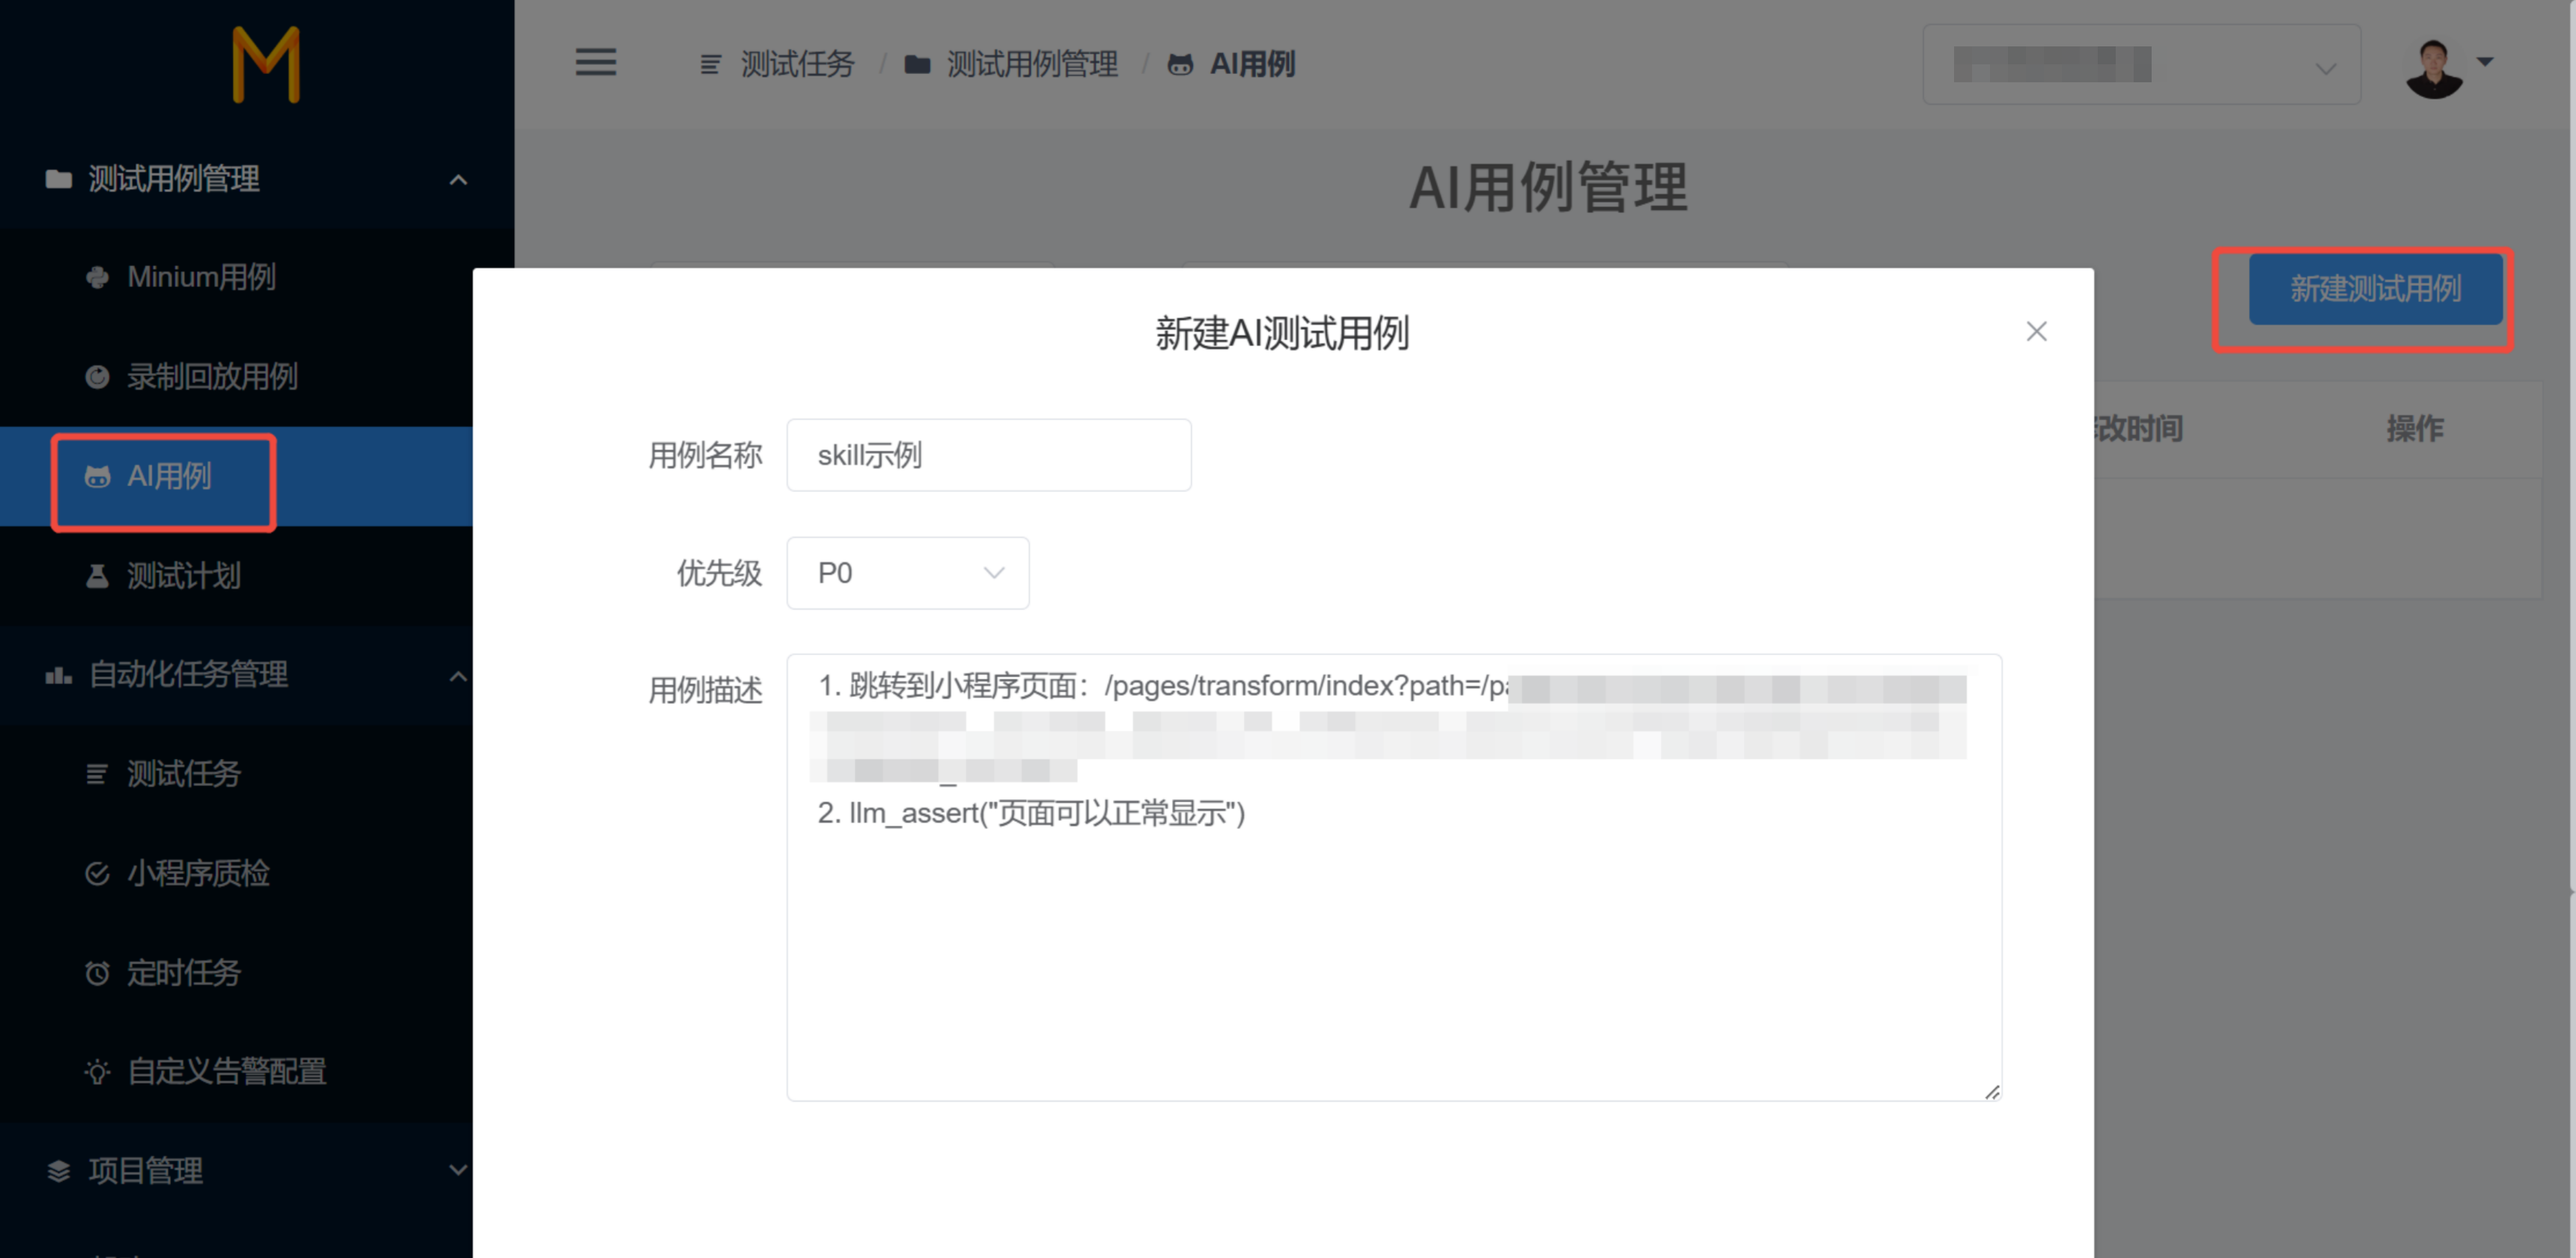Screen dimensions: 2576x1258
Task: Open the 优先级 P0 dropdown
Action: [x=907, y=573]
